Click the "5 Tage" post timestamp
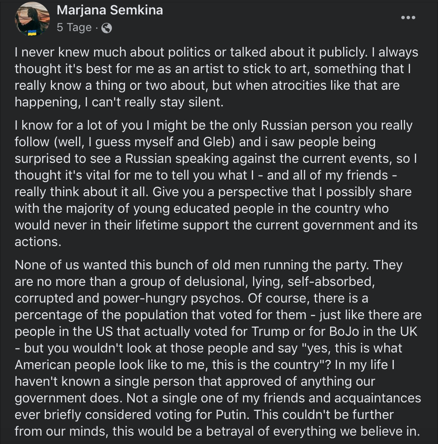This screenshot has width=438, height=444. click(x=74, y=28)
